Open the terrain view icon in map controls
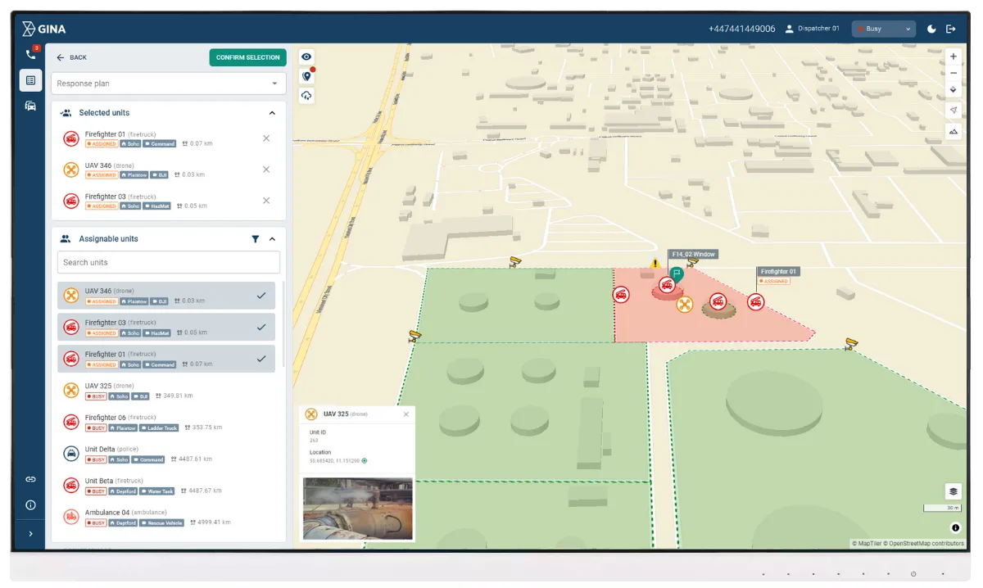This screenshot has width=983, height=588. 953,130
